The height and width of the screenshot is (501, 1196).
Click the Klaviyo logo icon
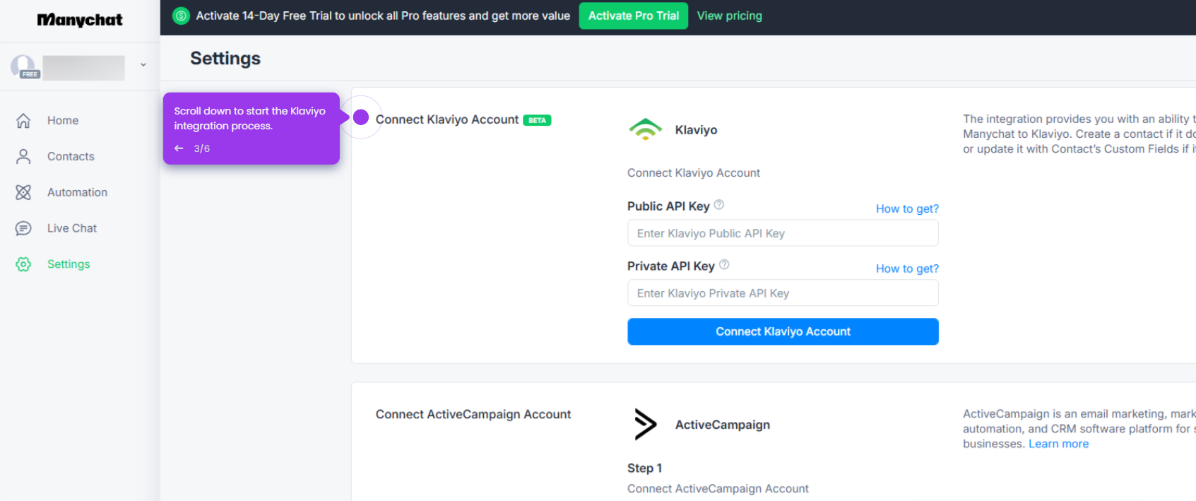645,129
